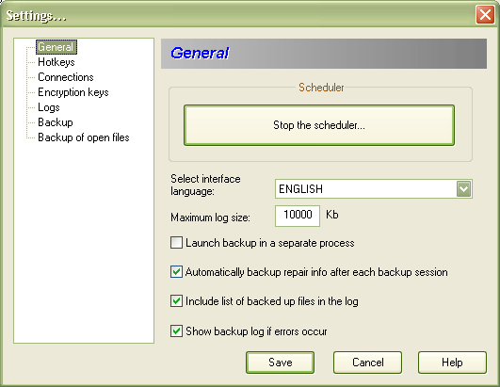The height and width of the screenshot is (387, 500).
Task: Click the Maximum log size field
Action: coord(298,216)
